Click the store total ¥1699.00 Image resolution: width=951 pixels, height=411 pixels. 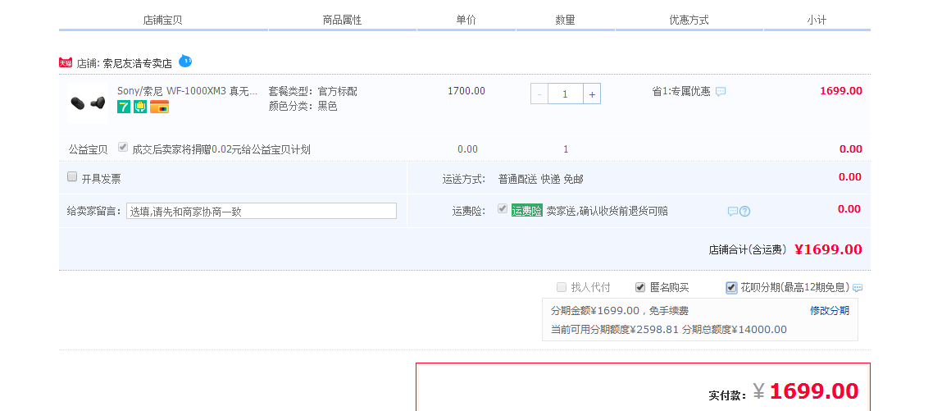[828, 249]
